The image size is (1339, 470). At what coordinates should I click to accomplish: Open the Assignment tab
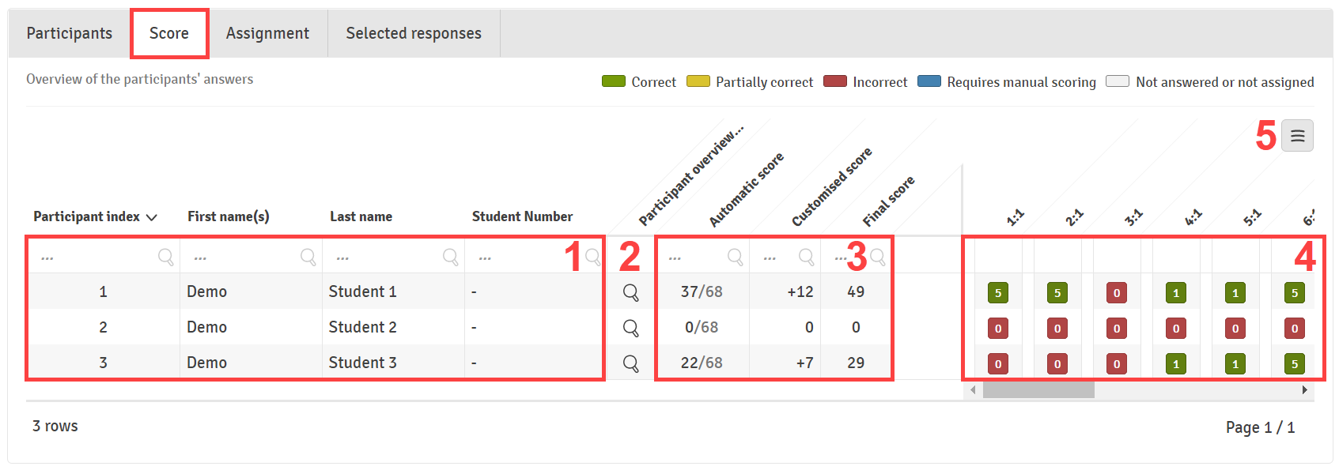click(x=267, y=33)
